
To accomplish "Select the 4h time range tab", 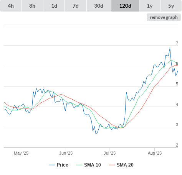I will coord(11,6).
